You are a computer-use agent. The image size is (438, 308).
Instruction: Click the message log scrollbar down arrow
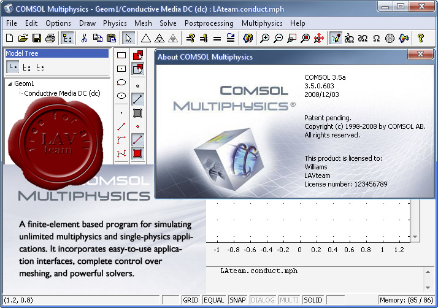pyautogui.click(x=428, y=288)
